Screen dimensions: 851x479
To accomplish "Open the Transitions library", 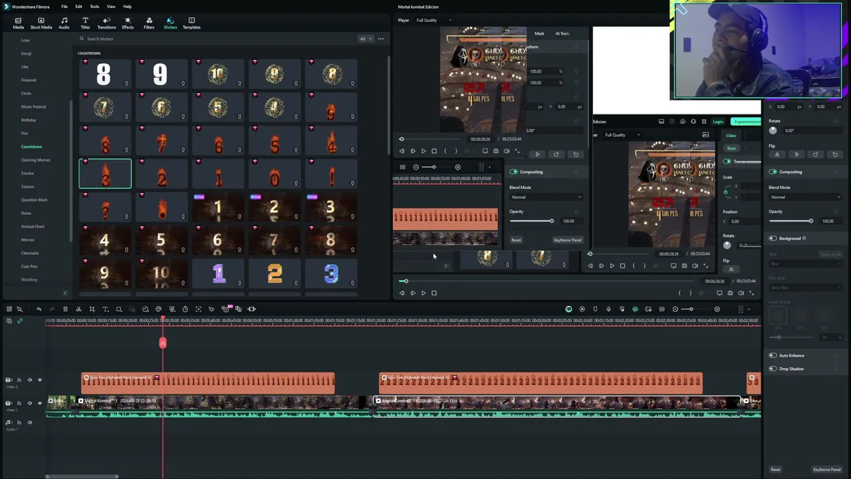I will [x=106, y=23].
